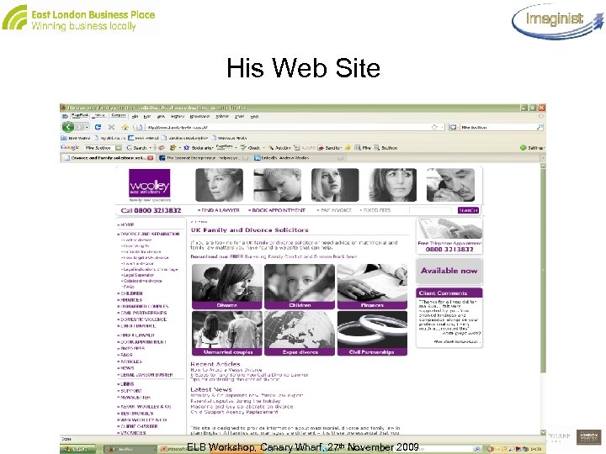Click the Google toolbar Check spelling button
The height and width of the screenshot is (454, 606).
tap(251, 147)
